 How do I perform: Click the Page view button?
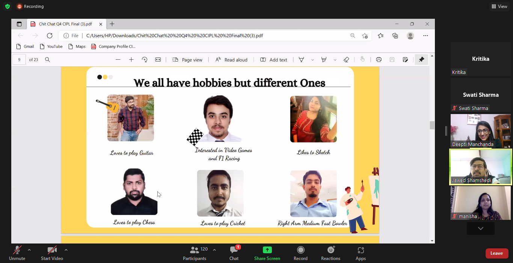click(x=187, y=60)
